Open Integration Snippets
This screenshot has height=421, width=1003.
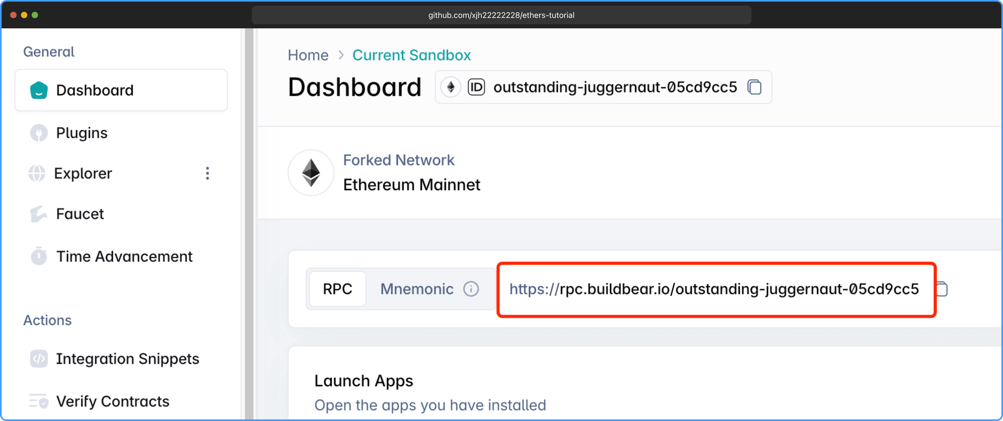coord(127,359)
